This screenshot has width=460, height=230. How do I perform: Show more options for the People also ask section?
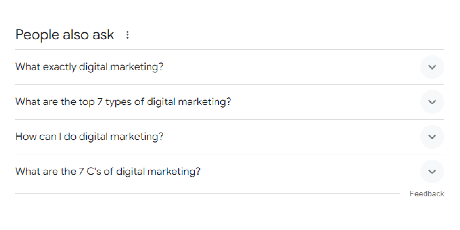click(x=128, y=35)
